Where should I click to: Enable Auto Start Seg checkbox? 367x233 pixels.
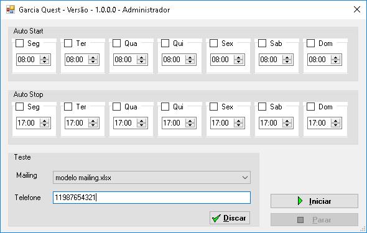[x=19, y=43]
